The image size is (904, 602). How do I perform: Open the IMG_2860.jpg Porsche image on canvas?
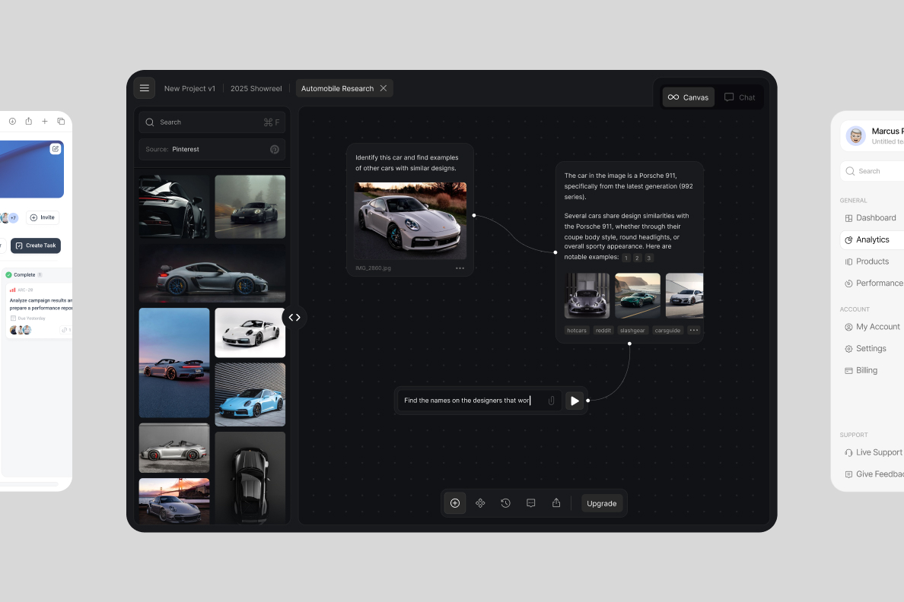tap(410, 220)
